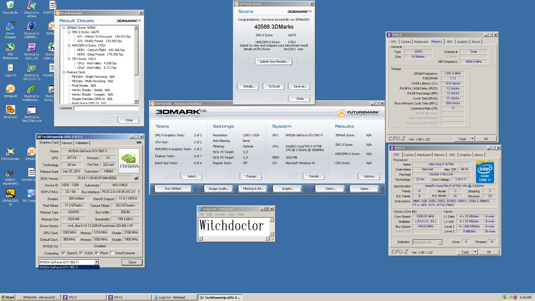535x301 pixels.
Task: Open the Recycle Bin desktop icon
Action: point(10,6)
